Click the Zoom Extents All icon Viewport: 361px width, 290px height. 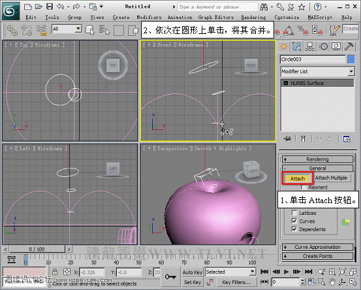(353, 272)
